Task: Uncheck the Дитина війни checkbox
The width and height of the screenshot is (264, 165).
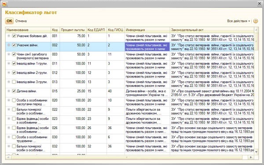Action: pyautogui.click(x=14, y=91)
